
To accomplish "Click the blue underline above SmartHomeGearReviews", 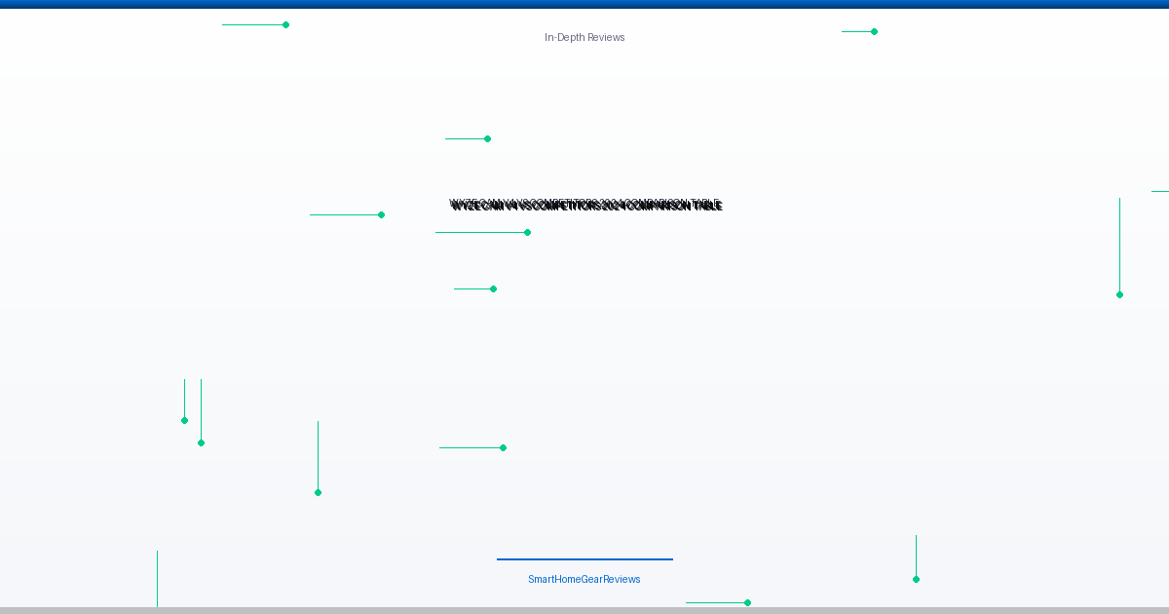I will coord(584,559).
